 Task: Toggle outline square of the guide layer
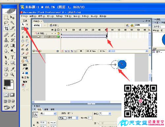point(58,33)
